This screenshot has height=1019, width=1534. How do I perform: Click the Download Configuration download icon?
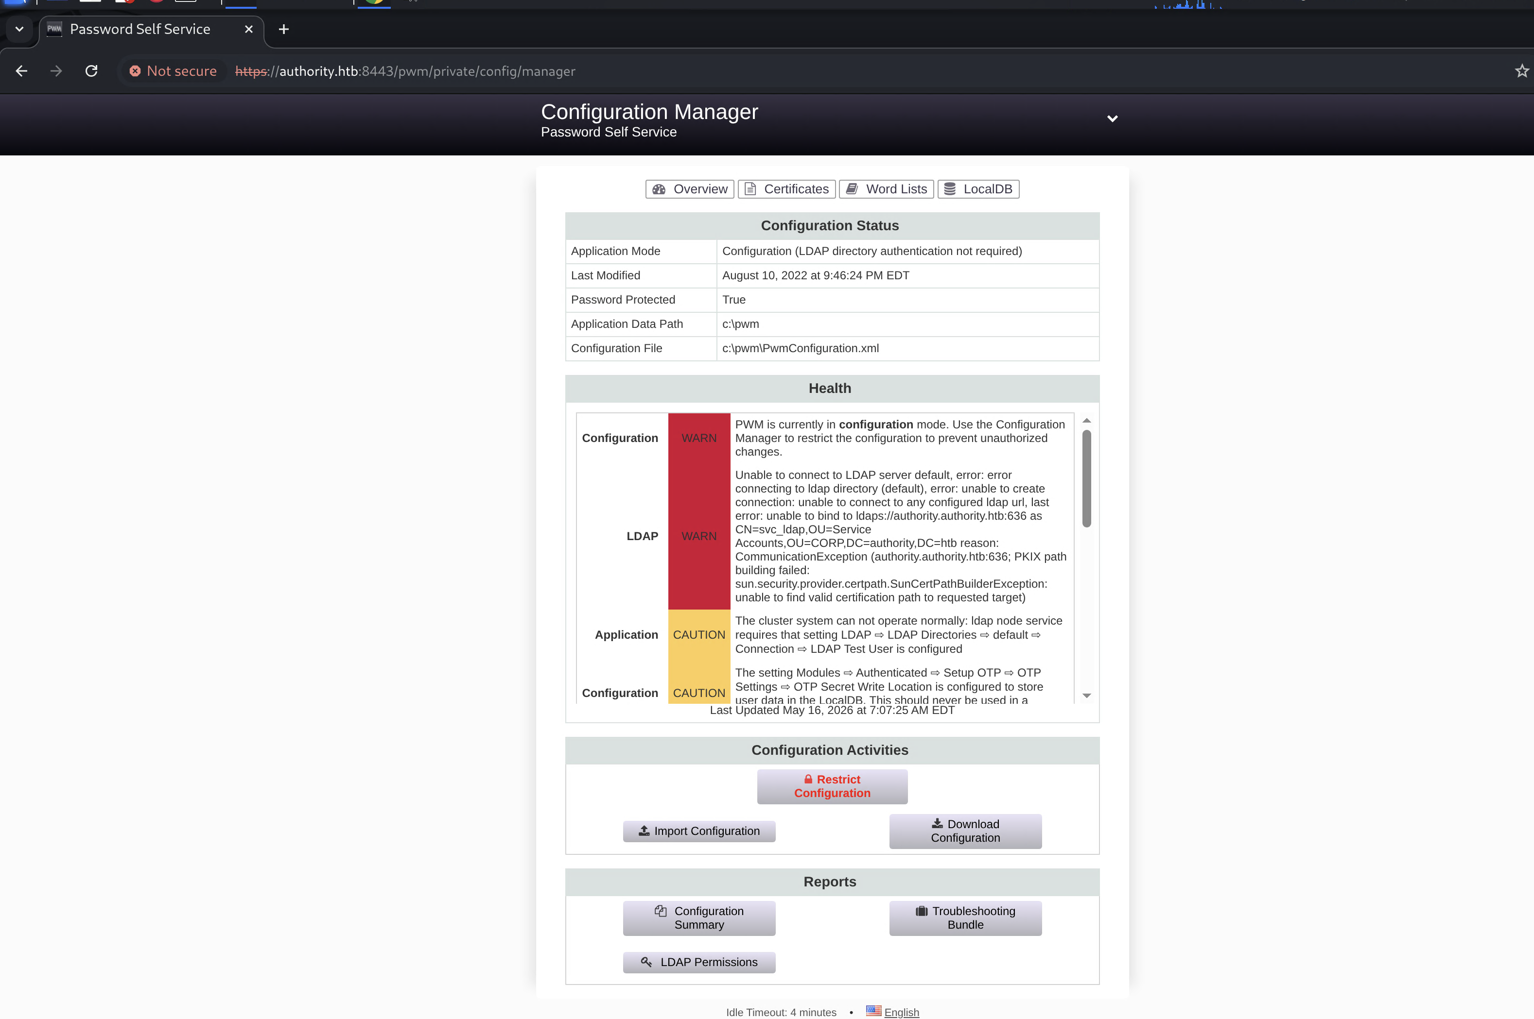point(937,823)
